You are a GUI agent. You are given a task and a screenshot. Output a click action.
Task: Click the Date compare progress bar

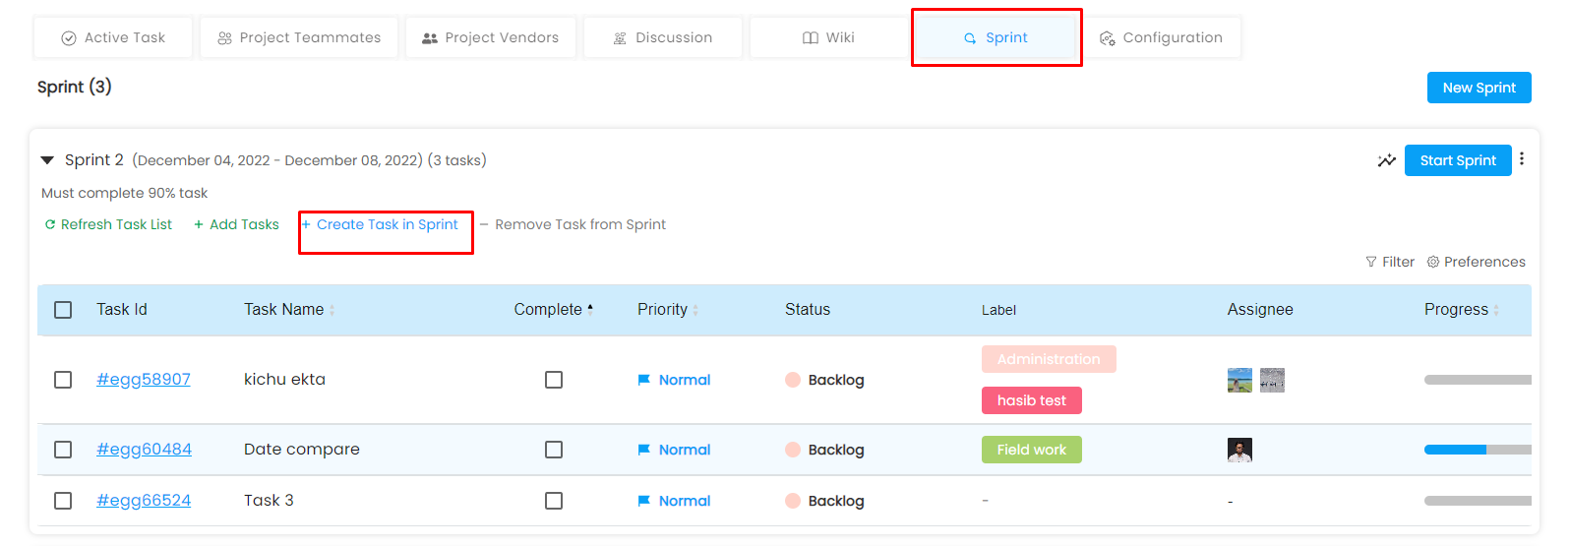click(x=1477, y=450)
